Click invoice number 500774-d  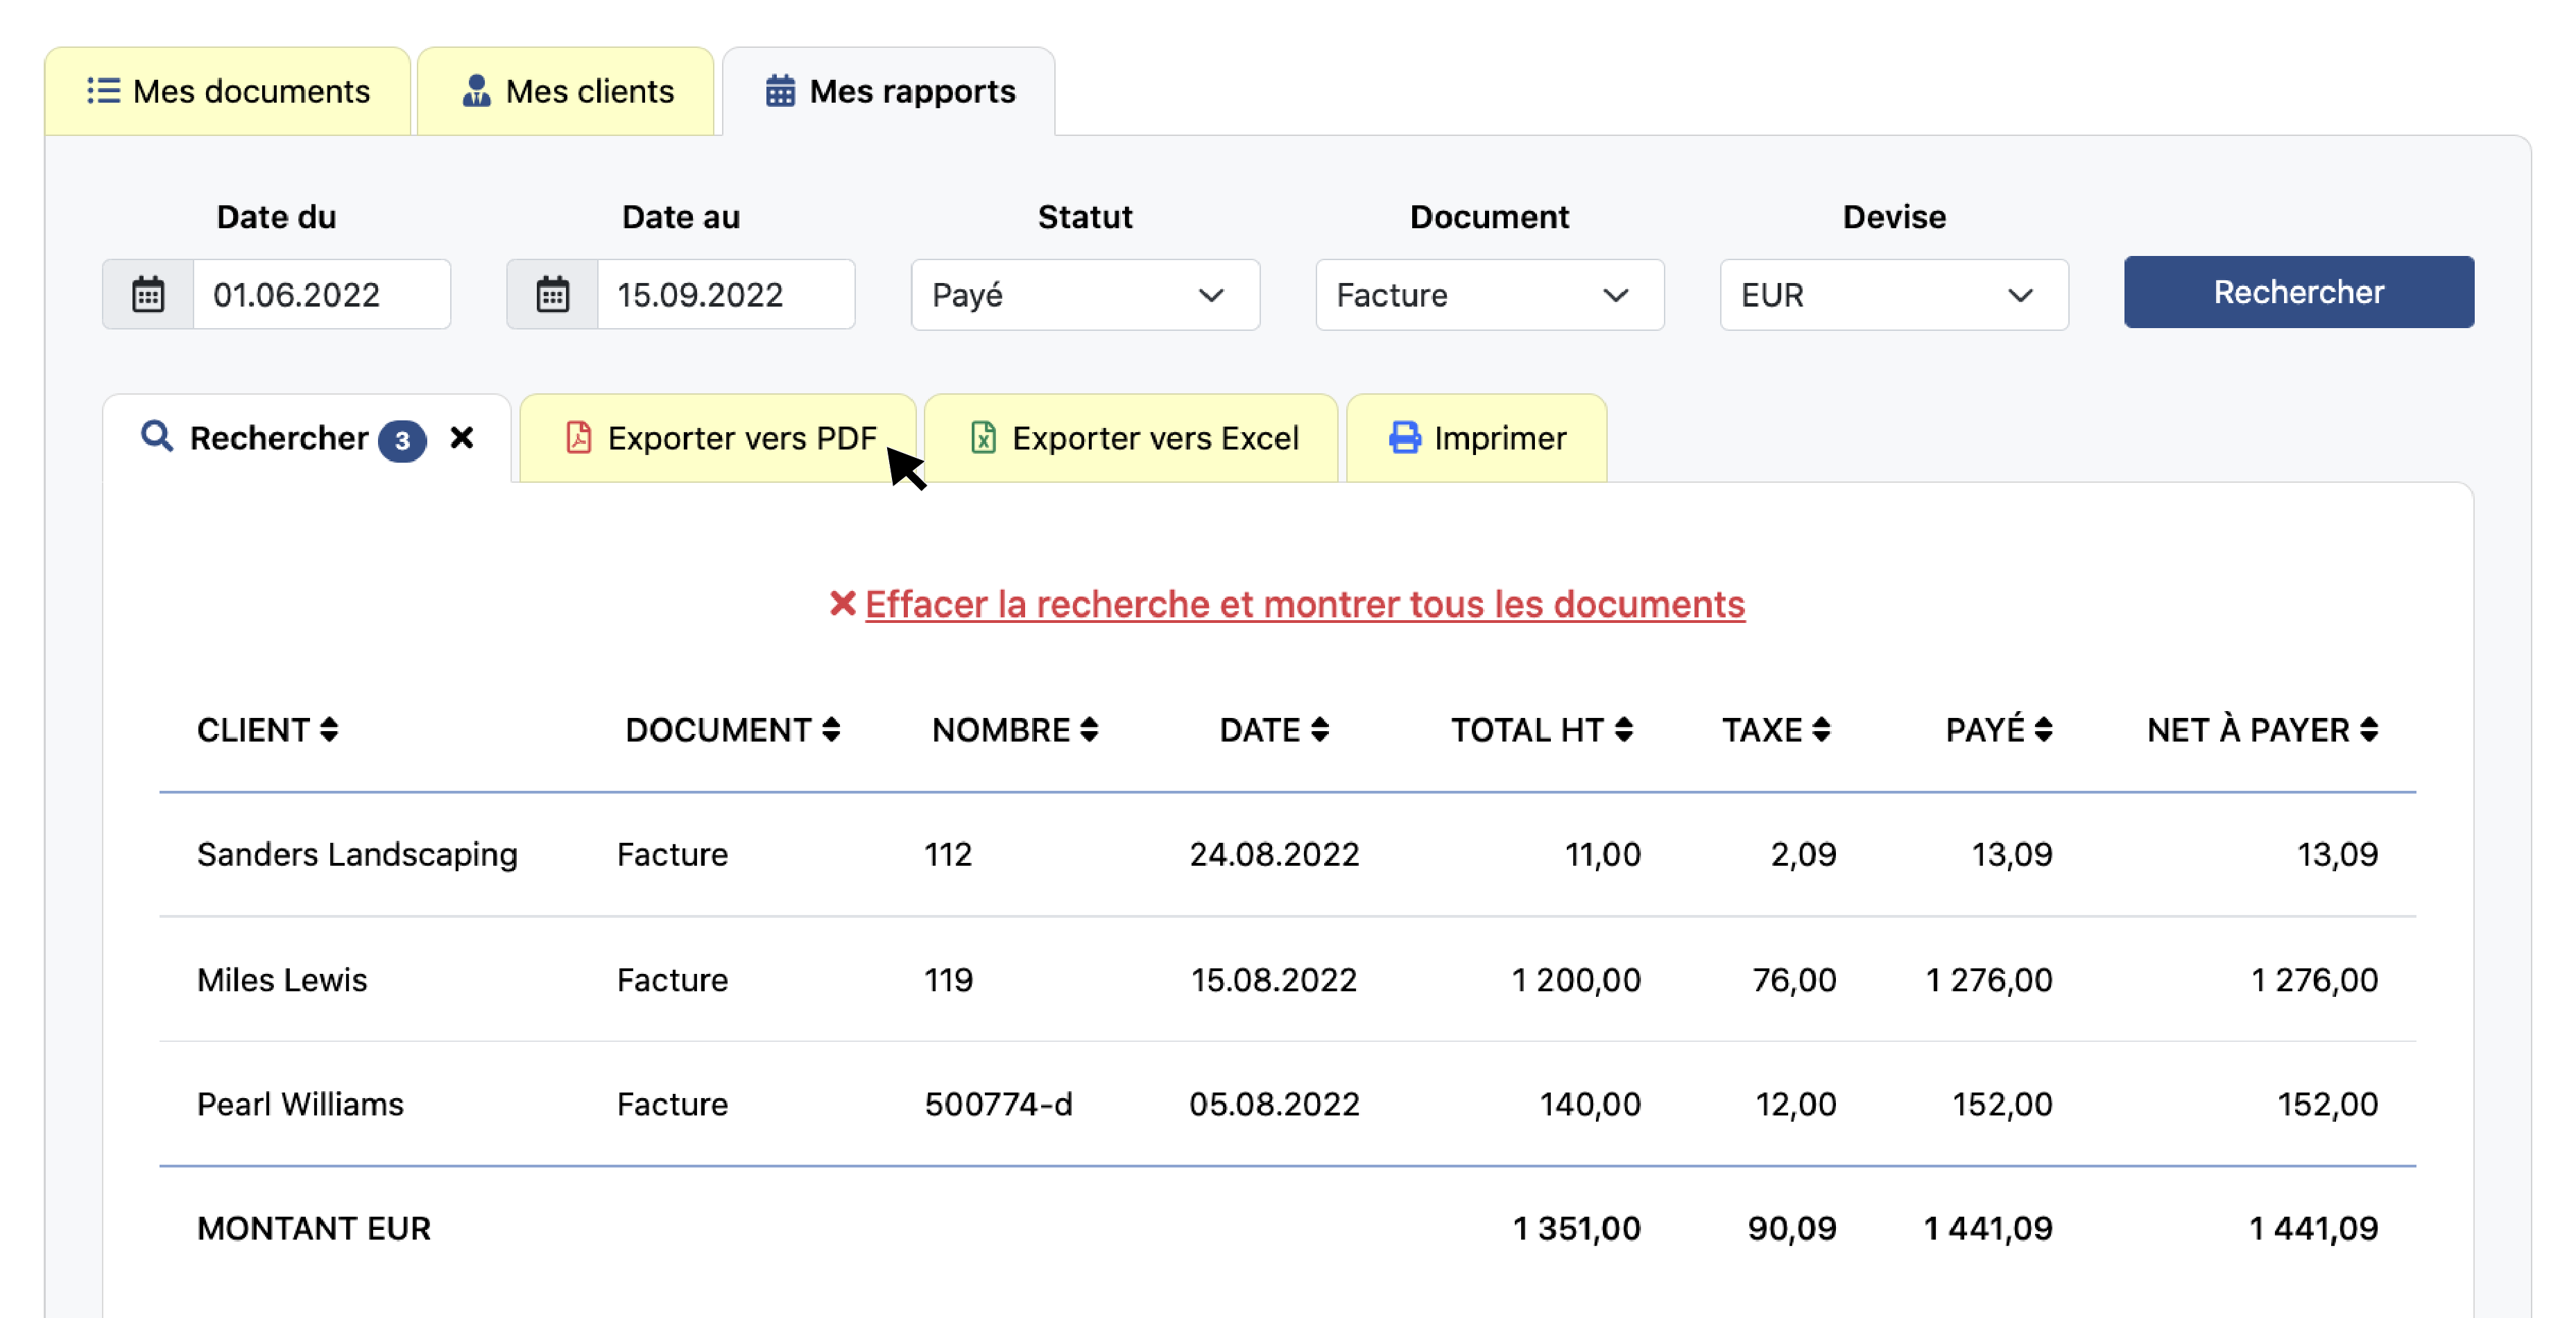[998, 1104]
